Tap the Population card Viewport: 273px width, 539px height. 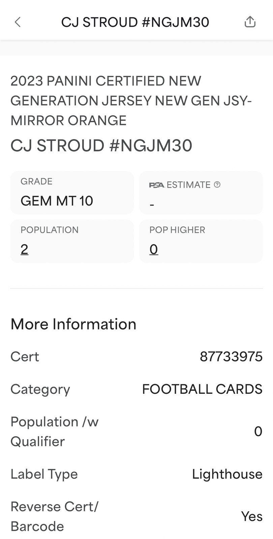pyautogui.click(x=72, y=241)
